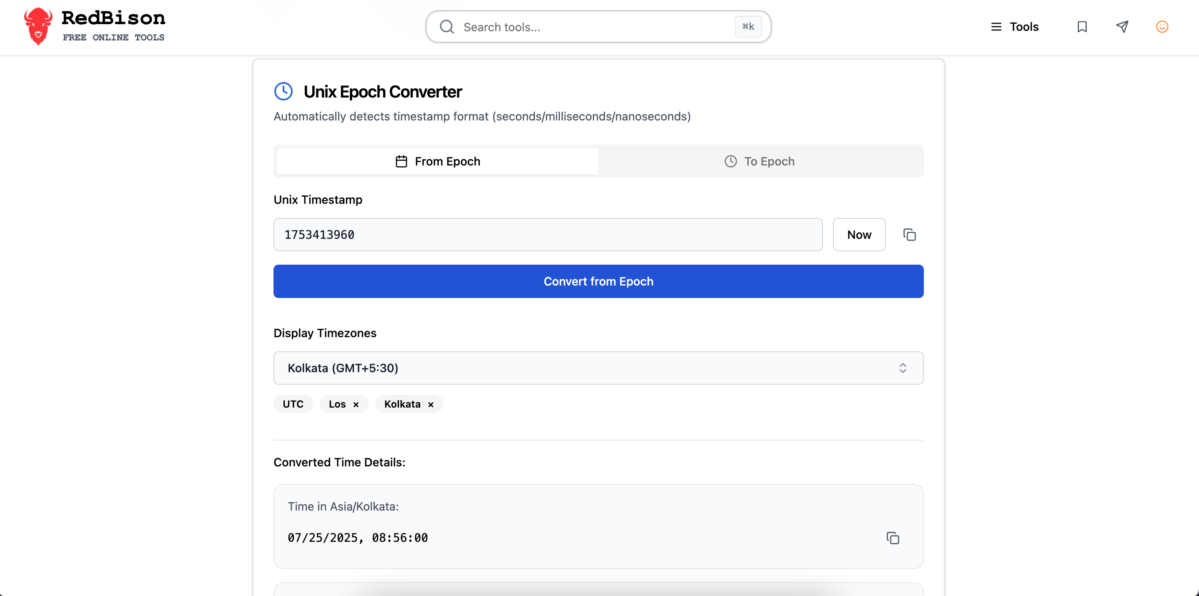The width and height of the screenshot is (1199, 596).
Task: Click the Unix Timestamp label
Action: pos(318,200)
